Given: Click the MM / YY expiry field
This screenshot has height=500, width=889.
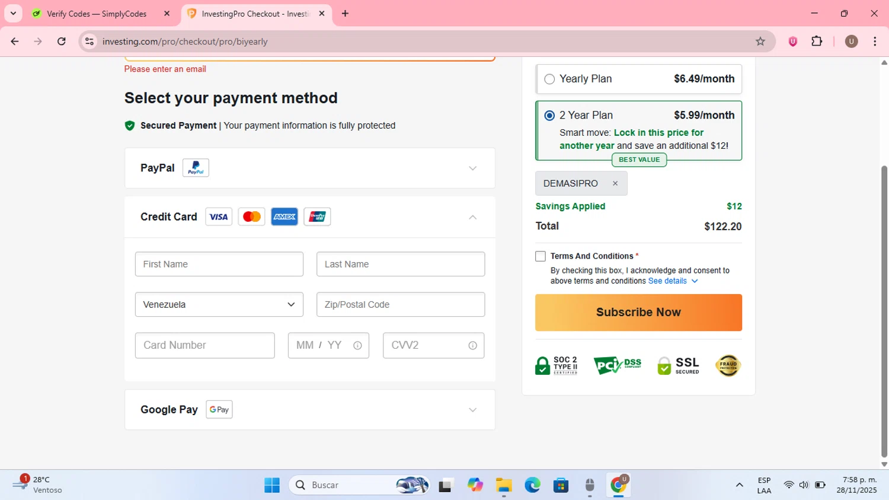Looking at the screenshot, I should pyautogui.click(x=328, y=345).
